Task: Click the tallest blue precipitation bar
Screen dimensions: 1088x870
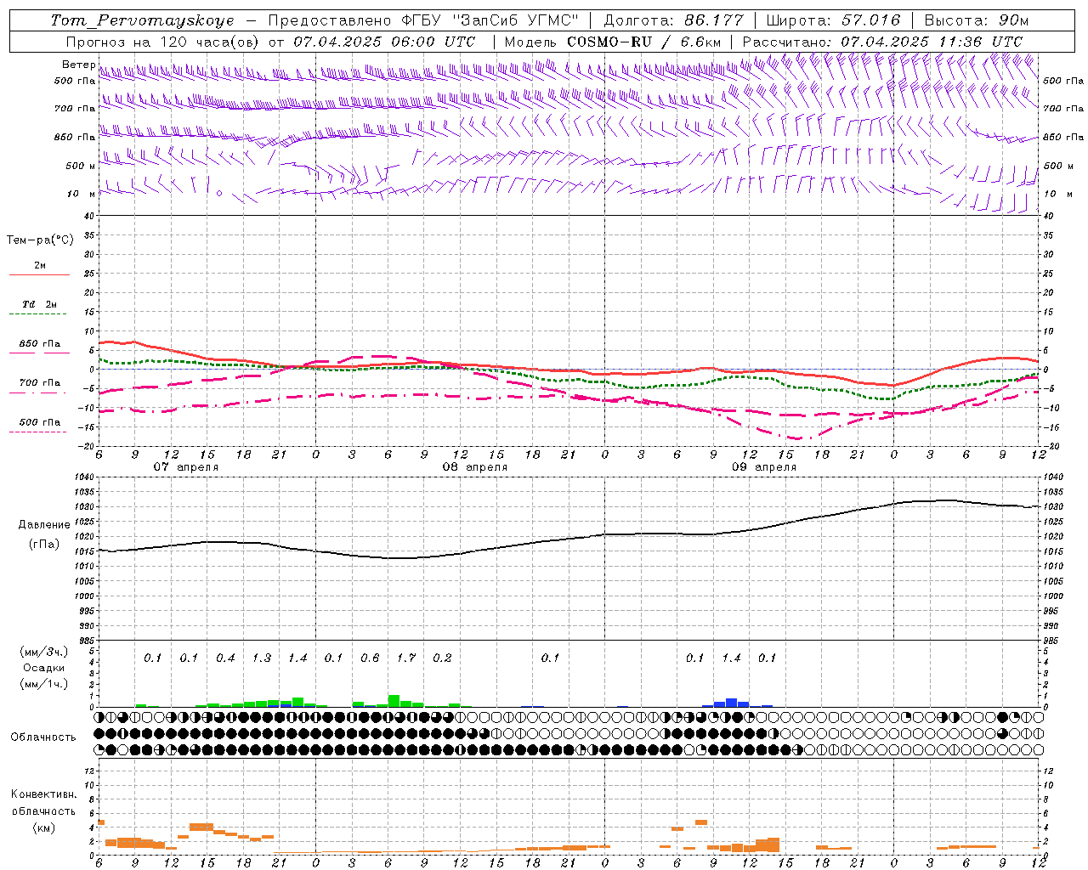Action: click(731, 703)
